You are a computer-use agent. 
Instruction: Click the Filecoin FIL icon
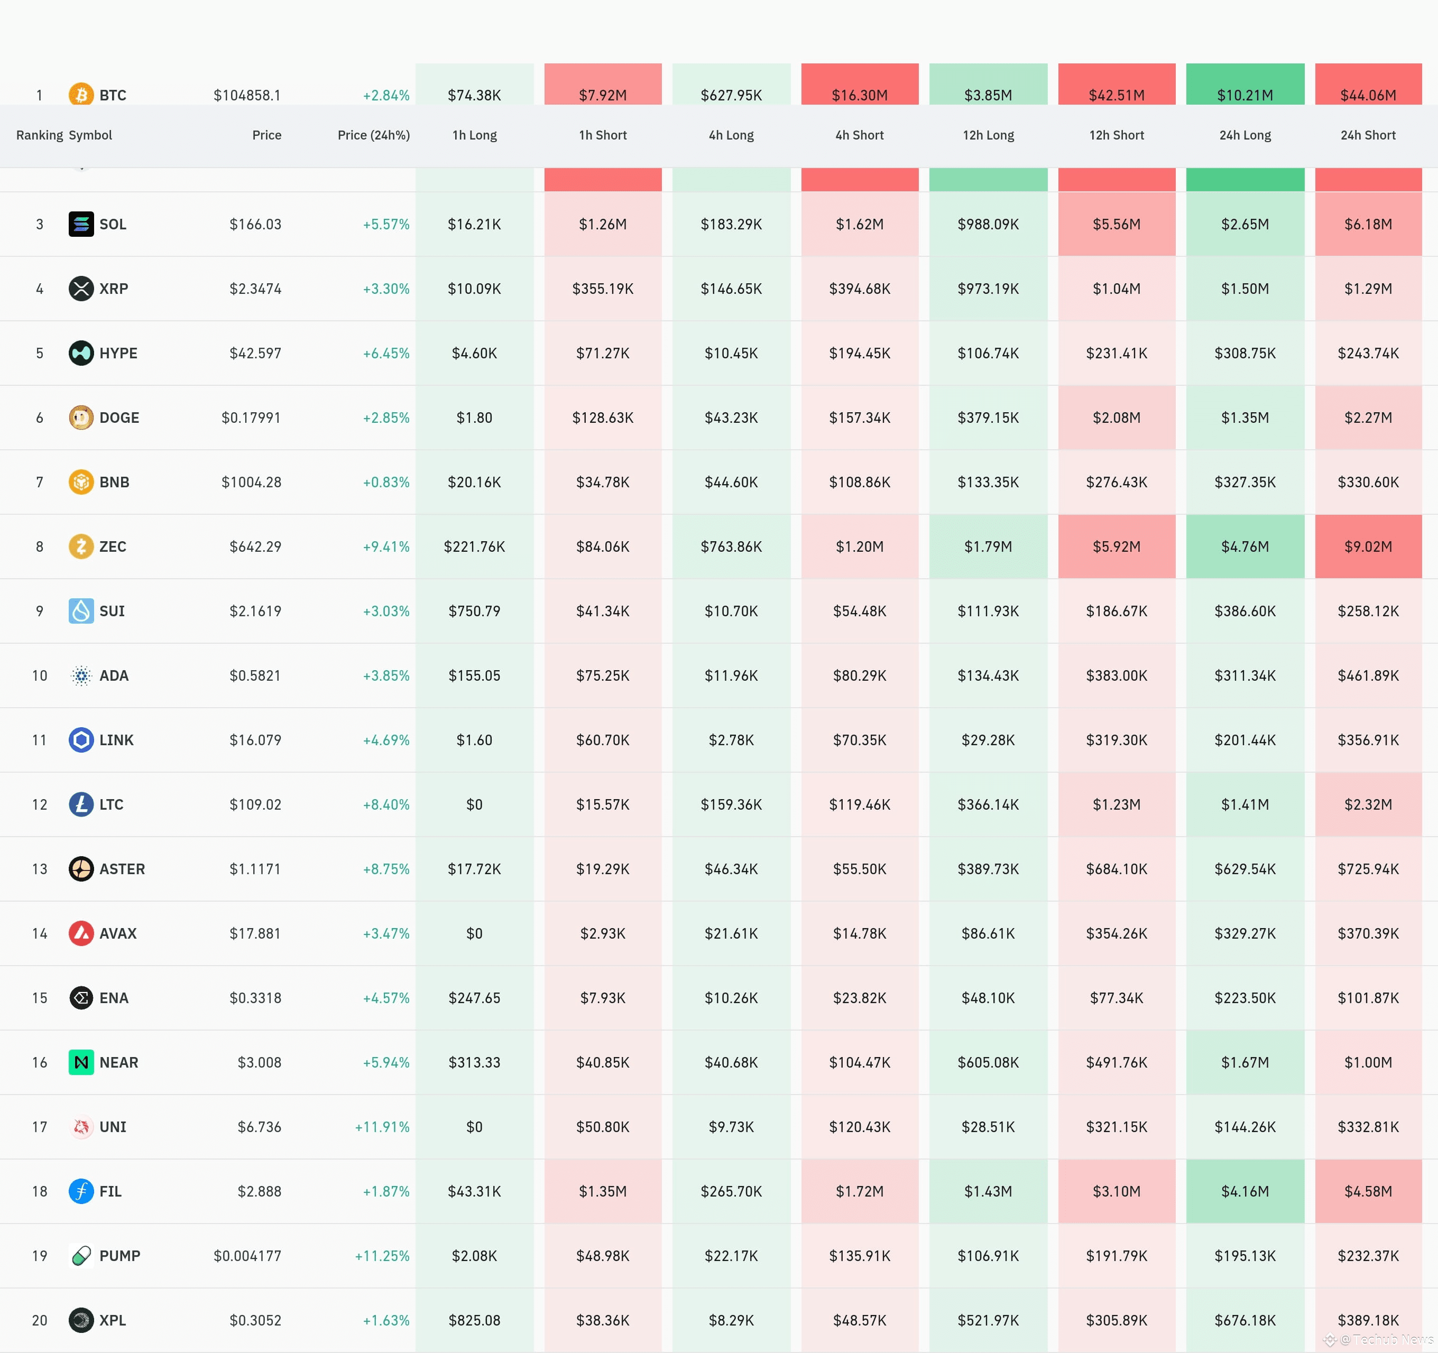(x=81, y=1191)
